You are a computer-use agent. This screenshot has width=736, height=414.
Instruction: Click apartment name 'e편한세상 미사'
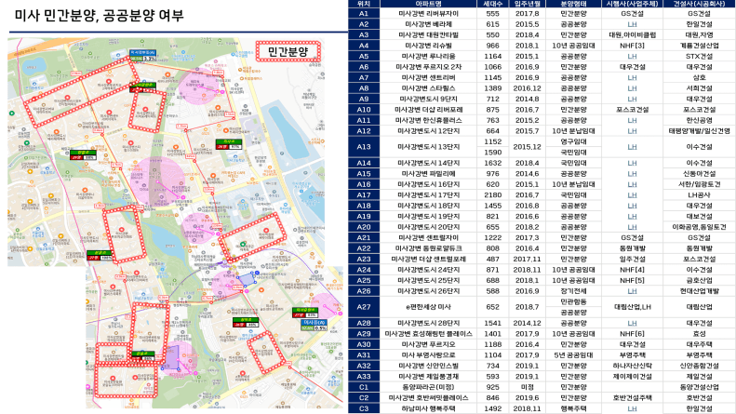428,307
